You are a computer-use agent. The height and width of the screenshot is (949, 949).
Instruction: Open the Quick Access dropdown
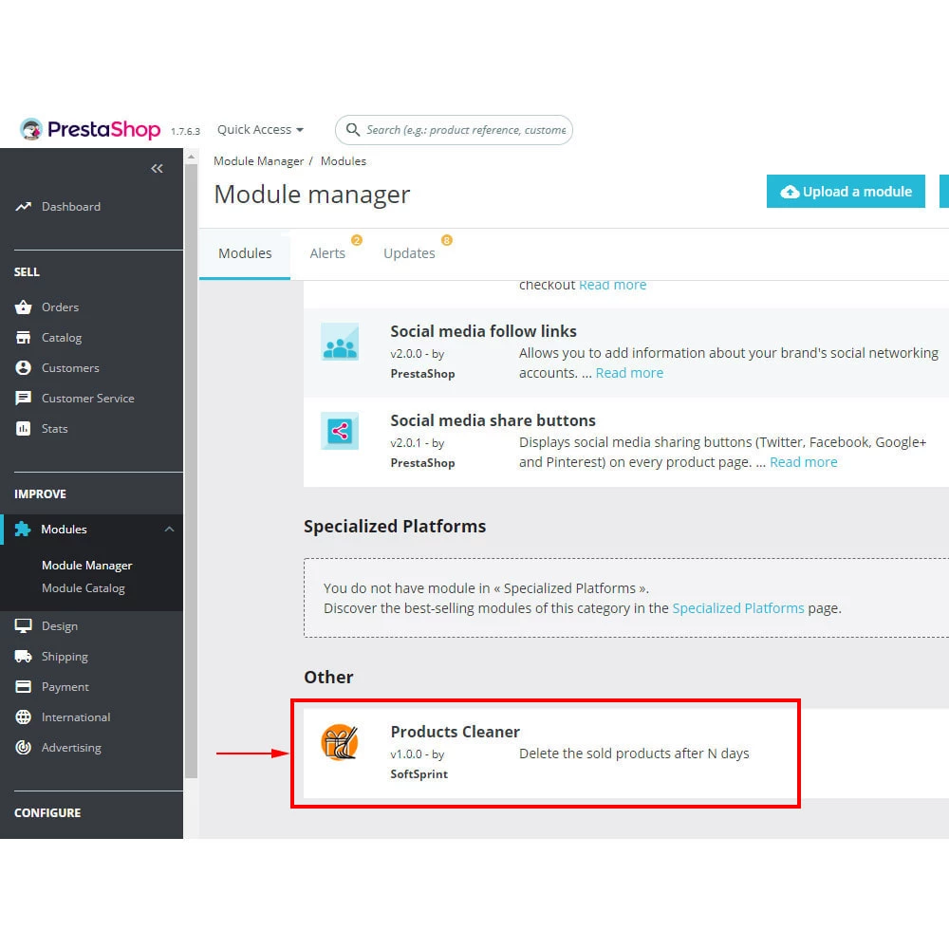(x=260, y=130)
